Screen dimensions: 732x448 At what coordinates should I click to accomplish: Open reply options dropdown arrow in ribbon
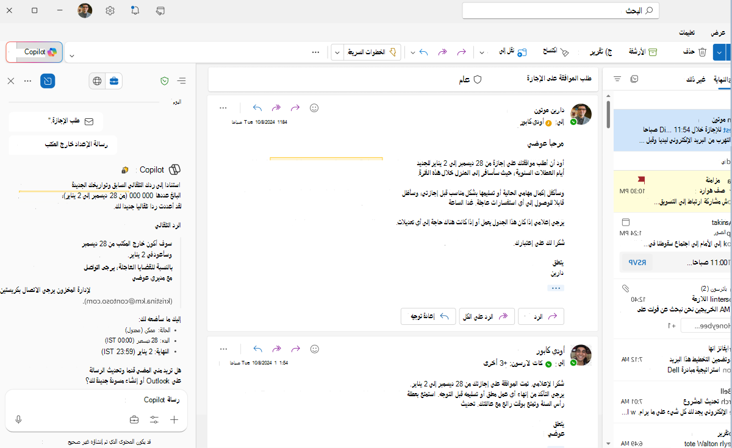(x=413, y=52)
